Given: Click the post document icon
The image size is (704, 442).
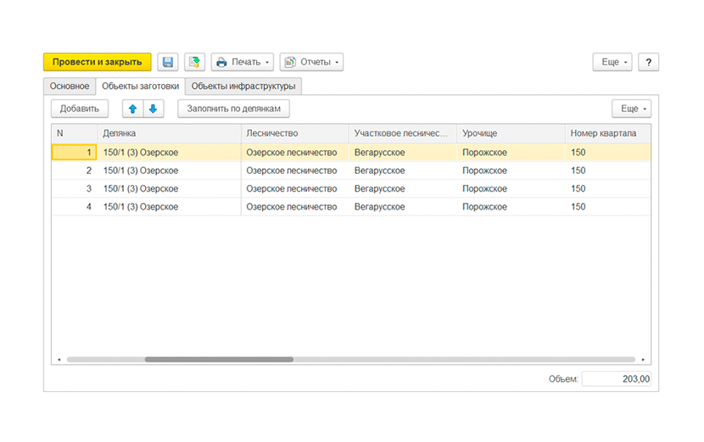Looking at the screenshot, I should [x=195, y=62].
